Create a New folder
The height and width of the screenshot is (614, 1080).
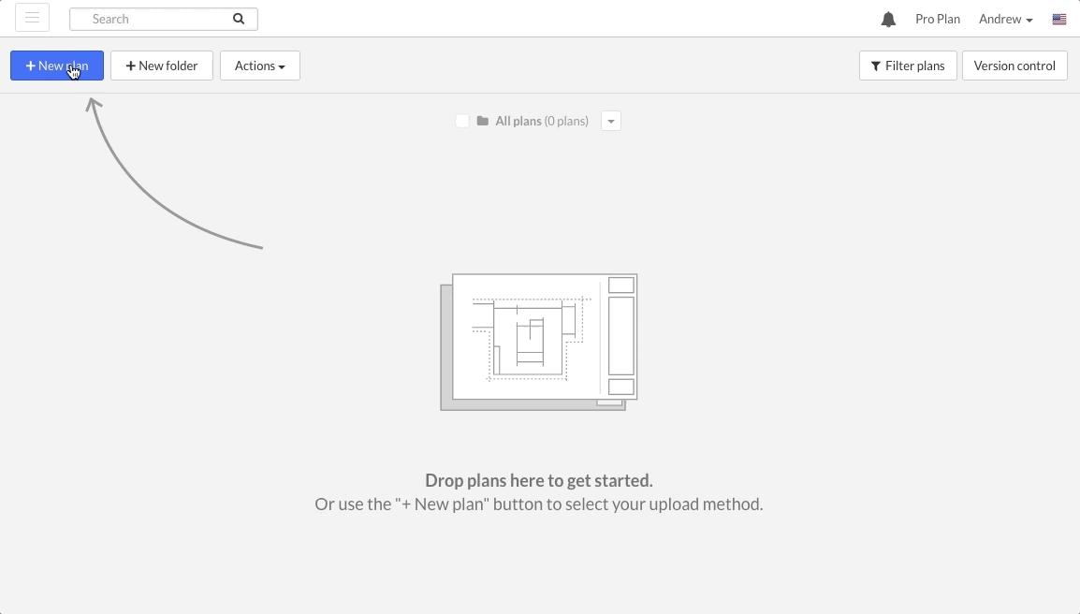162,66
